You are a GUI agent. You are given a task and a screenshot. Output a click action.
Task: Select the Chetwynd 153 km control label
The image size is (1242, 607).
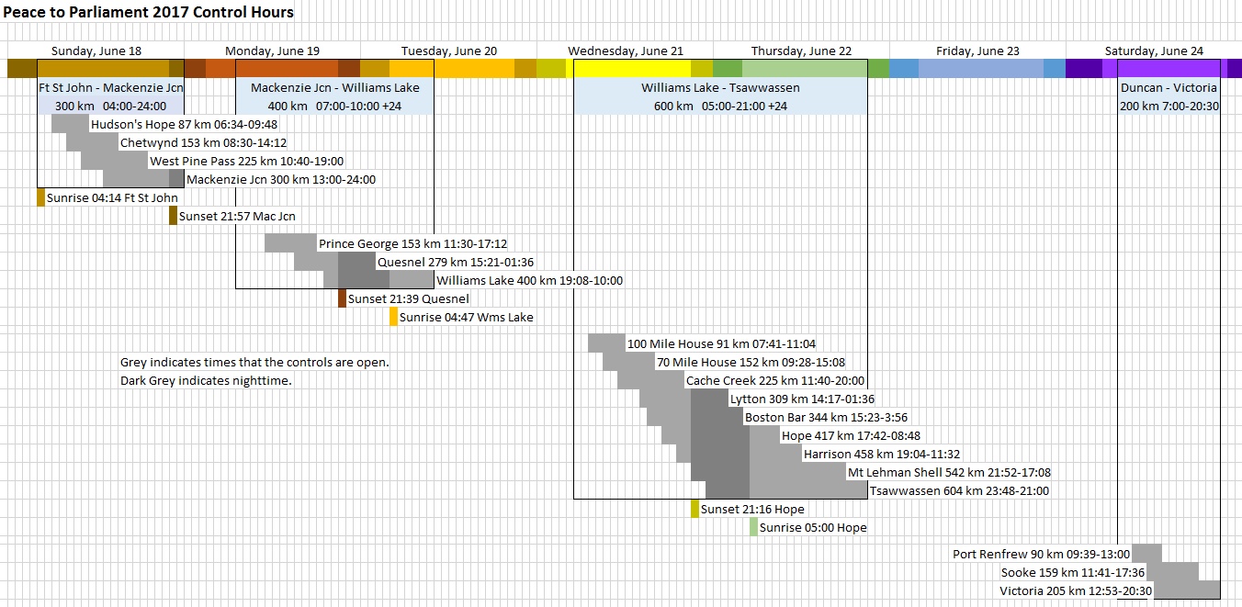[203, 143]
